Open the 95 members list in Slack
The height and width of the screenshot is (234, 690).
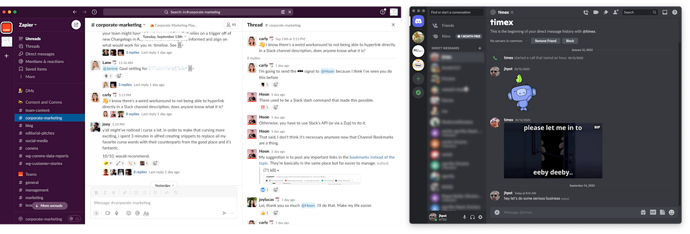(231, 25)
